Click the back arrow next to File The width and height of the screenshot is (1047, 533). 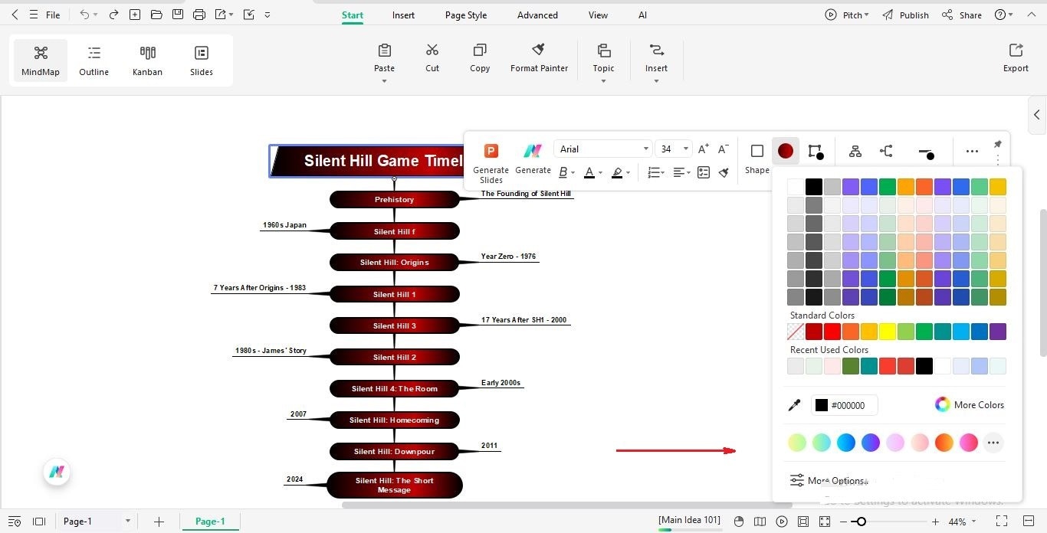[15, 15]
